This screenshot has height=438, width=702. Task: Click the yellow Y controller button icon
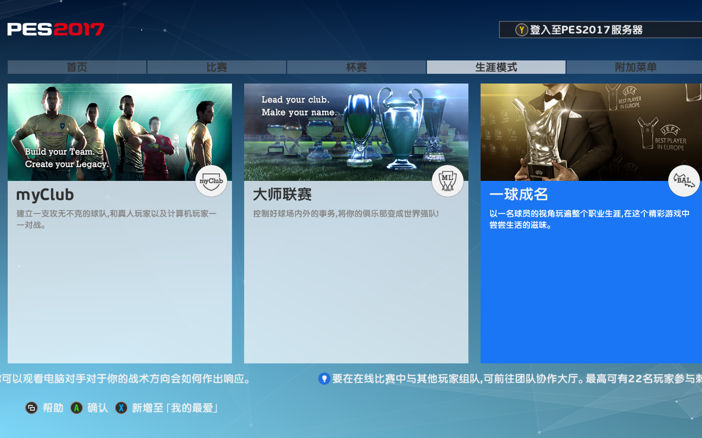tap(522, 30)
